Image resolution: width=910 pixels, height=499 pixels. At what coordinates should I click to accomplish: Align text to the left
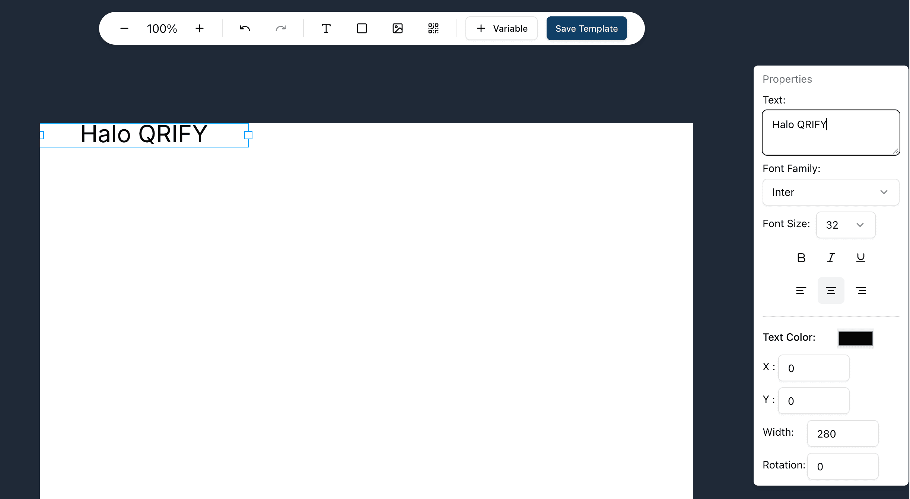tap(801, 290)
